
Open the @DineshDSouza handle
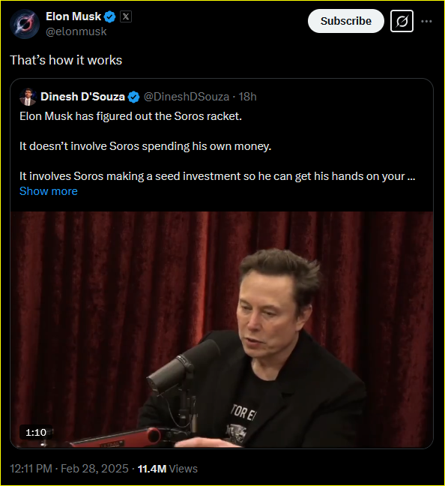tap(187, 97)
